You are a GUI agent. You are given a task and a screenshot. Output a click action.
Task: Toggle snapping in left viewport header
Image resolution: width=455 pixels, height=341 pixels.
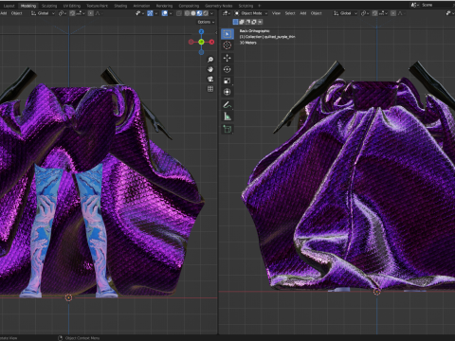coord(72,13)
